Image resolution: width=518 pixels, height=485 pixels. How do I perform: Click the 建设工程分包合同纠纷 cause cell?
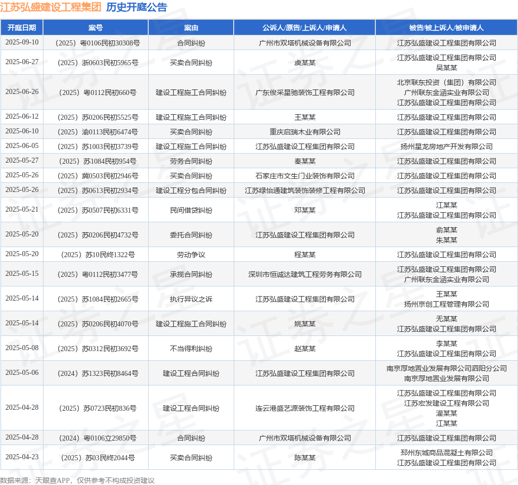coord(191,190)
